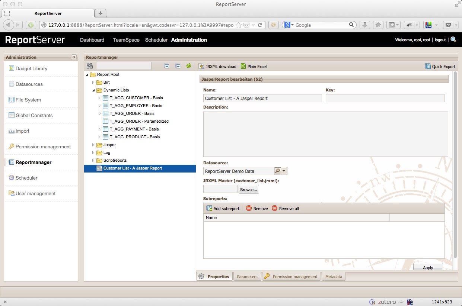Viewport: 462px width, 306px height.
Task: Open Administration in top navigation
Action: tap(189, 40)
